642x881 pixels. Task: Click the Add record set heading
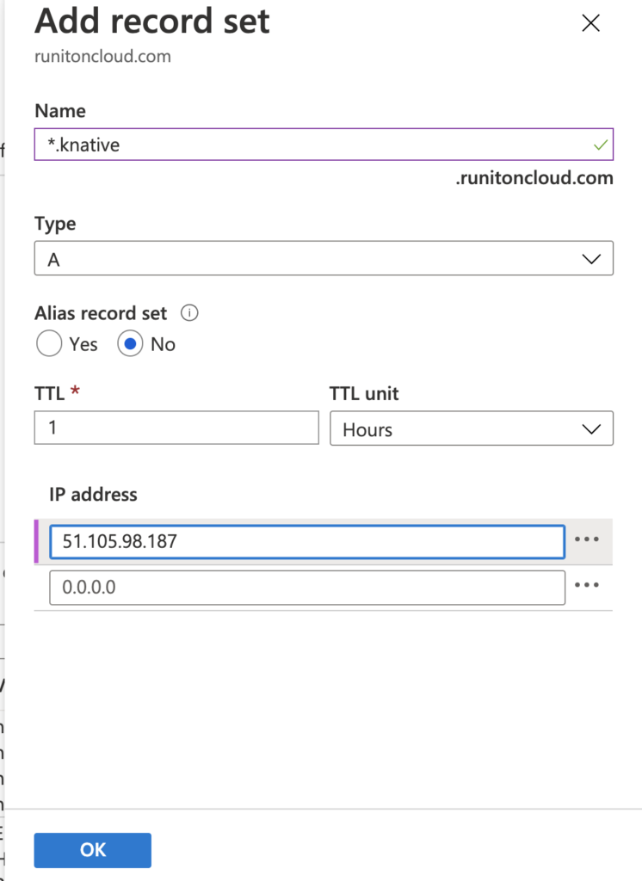click(152, 22)
